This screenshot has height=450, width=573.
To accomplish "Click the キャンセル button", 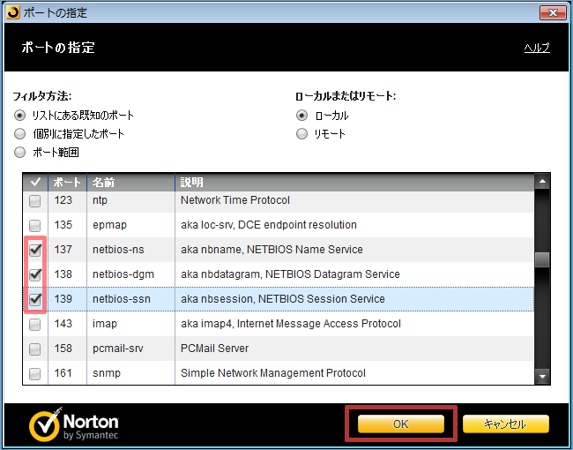I will tap(505, 424).
